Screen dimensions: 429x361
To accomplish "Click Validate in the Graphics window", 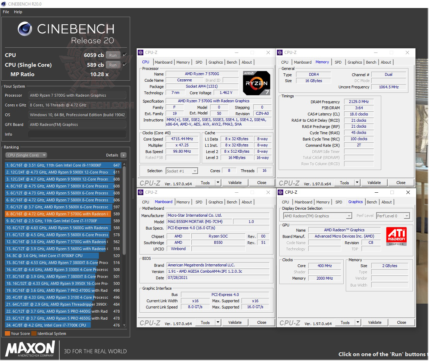I will tap(375, 322).
